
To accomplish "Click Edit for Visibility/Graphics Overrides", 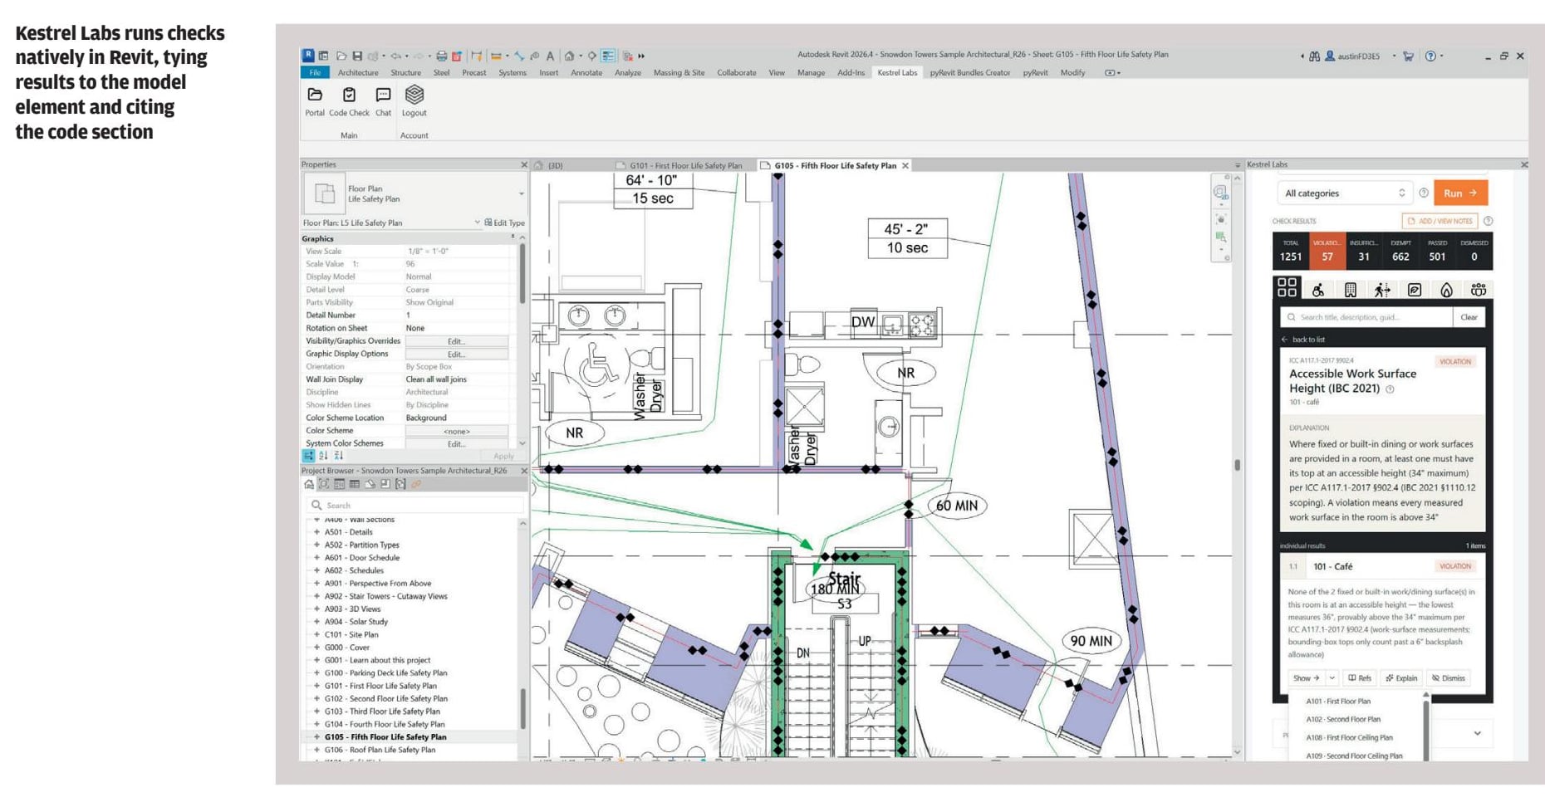I will [456, 341].
